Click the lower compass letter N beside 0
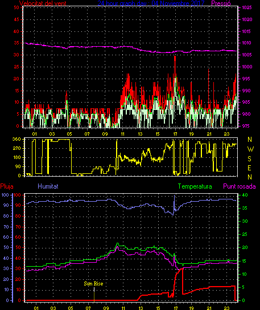This screenshot has height=310, width=260. pos(250,177)
